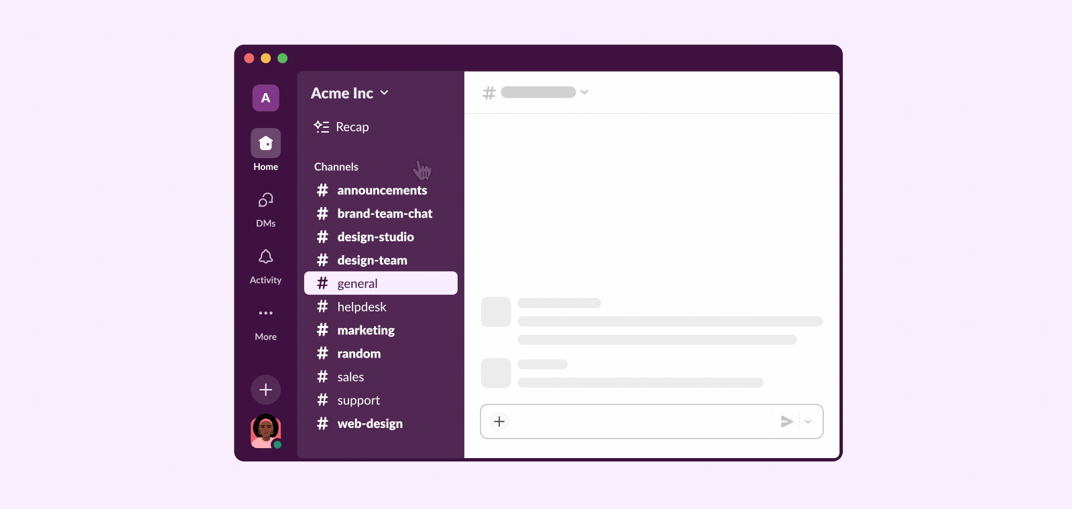
Task: Open the brand-team-chat channel
Action: [384, 214]
